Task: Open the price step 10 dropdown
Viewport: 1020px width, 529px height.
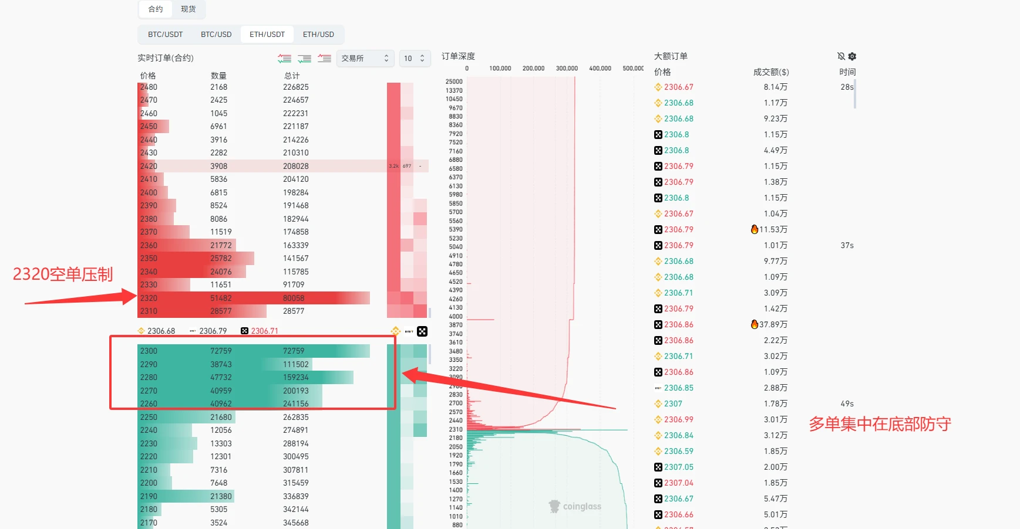Action: [x=415, y=58]
